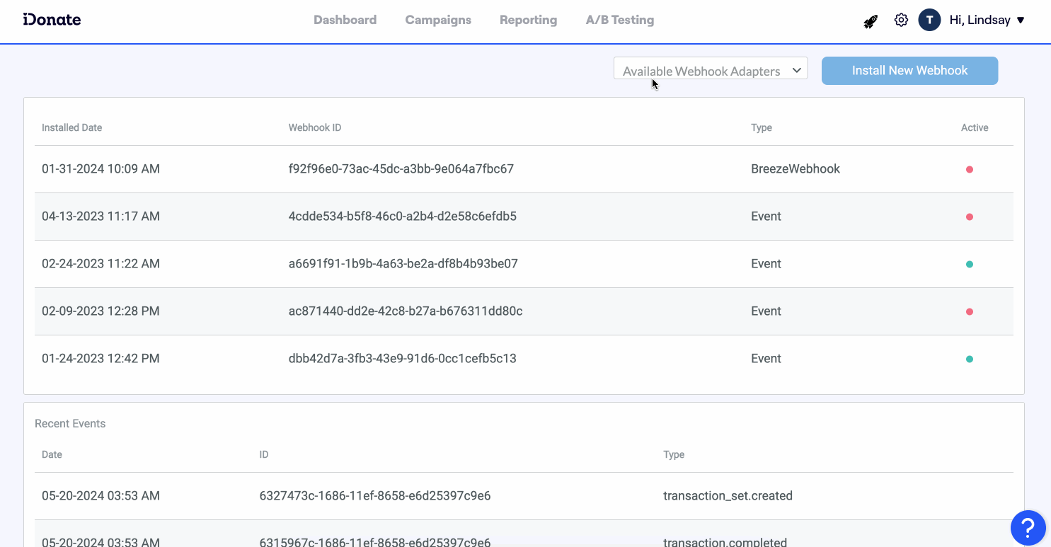Switch to the Campaigns section
Viewport: 1051px width, 547px height.
(437, 20)
